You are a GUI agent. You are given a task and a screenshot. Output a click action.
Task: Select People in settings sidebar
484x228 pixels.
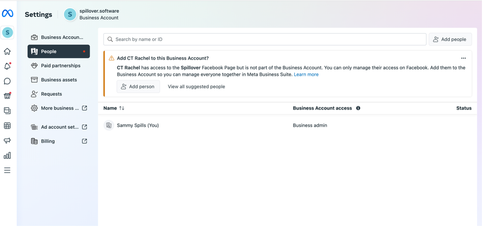(x=58, y=51)
